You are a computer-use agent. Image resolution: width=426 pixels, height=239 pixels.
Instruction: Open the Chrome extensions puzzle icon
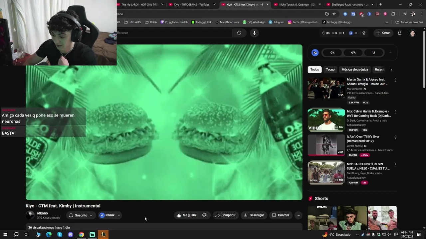pos(393,14)
